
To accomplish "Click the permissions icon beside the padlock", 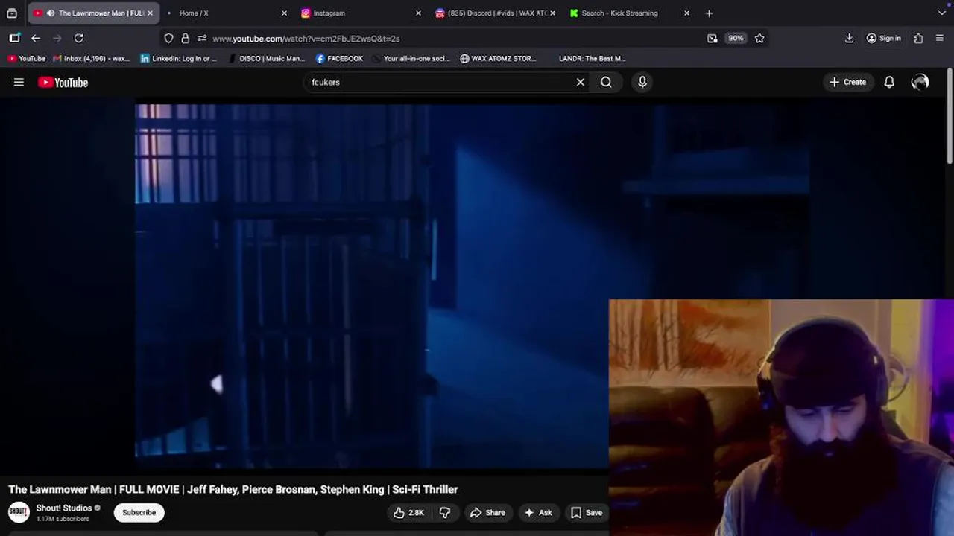I will [x=202, y=38].
